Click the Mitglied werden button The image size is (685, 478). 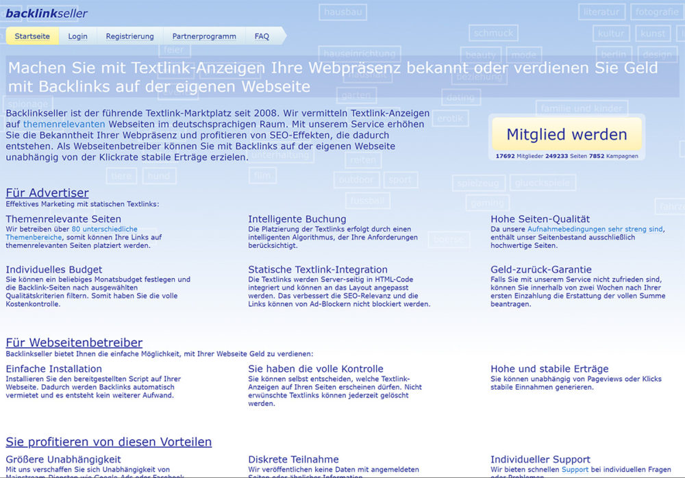[566, 134]
